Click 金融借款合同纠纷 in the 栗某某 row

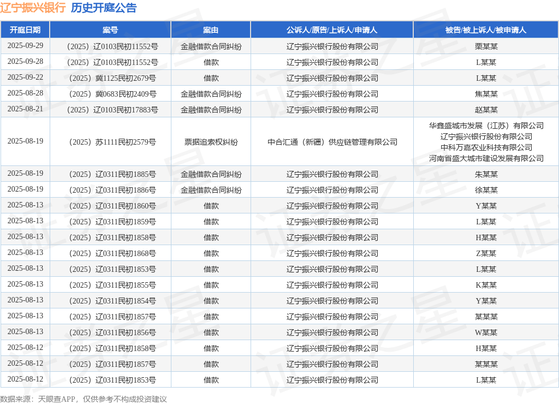click(211, 46)
